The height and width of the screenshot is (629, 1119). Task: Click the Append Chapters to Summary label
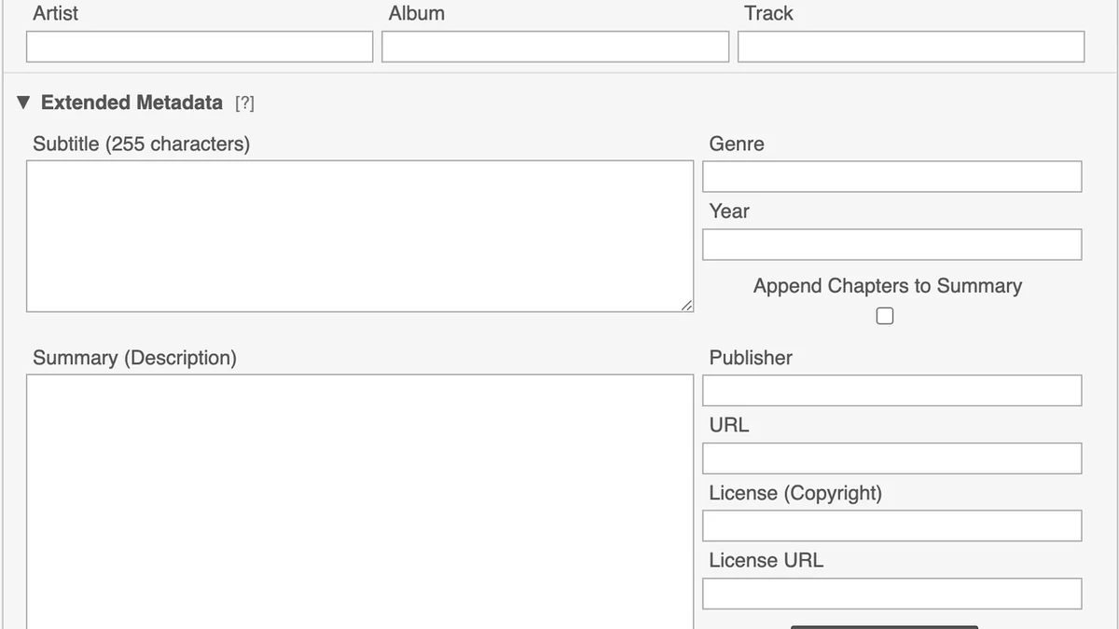(888, 286)
